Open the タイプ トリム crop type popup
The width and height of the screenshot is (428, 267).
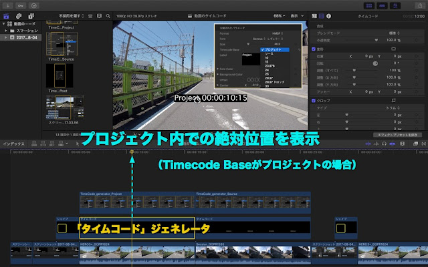[x=393, y=108]
